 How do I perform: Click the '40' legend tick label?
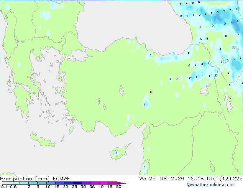[x=101, y=186]
